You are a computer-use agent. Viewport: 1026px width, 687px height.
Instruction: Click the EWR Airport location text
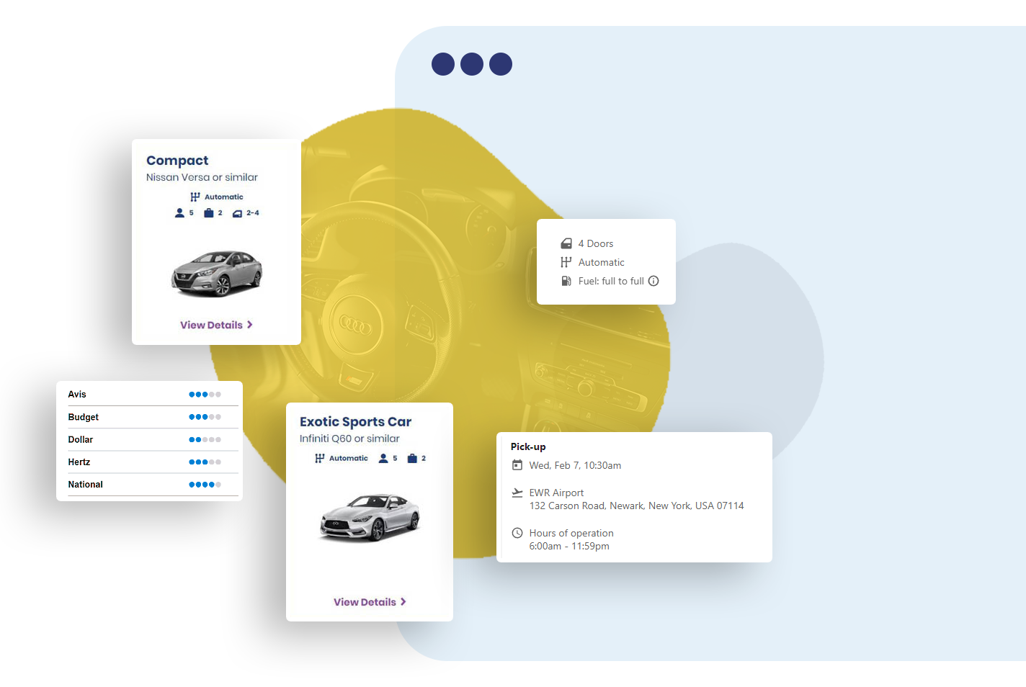[556, 493]
